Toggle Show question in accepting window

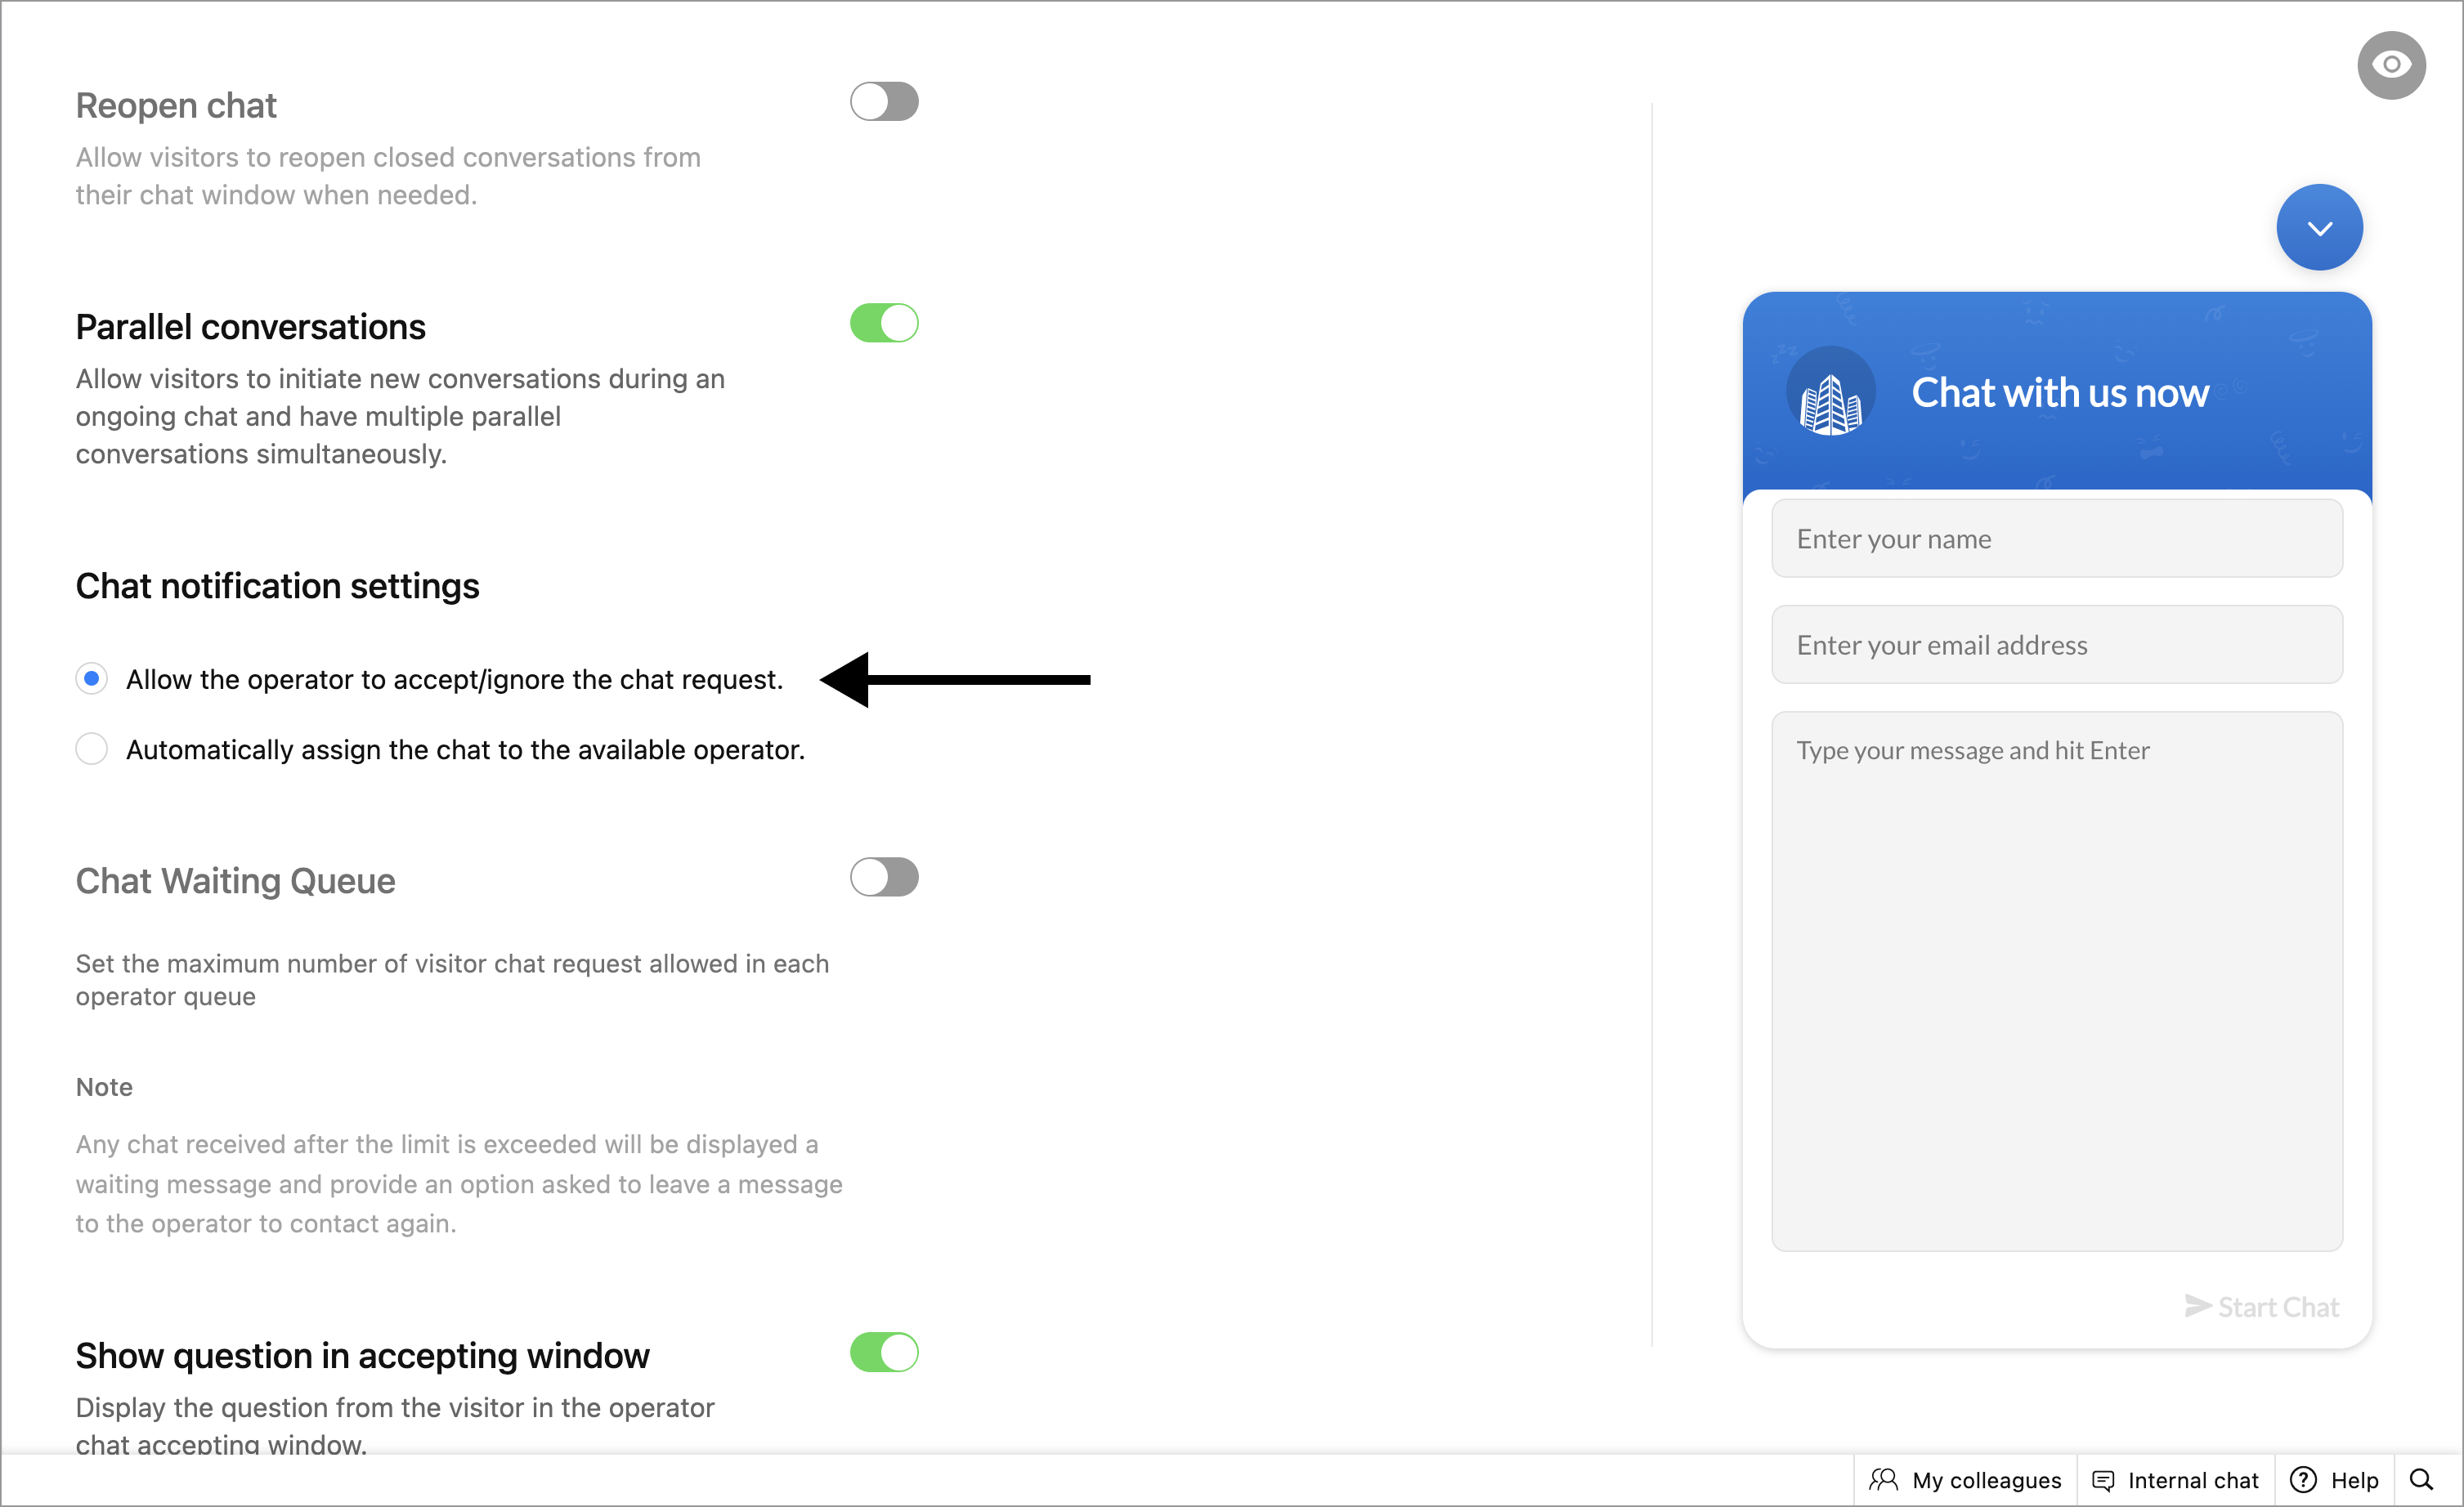[x=884, y=1352]
